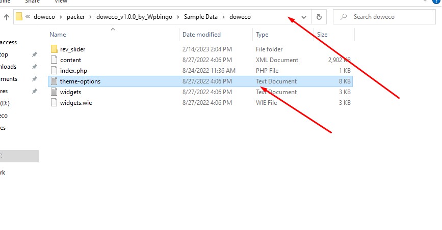
Task: Select the content XML file icon
Action: click(54, 60)
